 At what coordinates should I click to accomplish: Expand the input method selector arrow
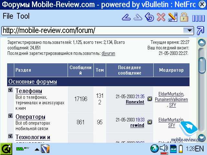point(37,149)
